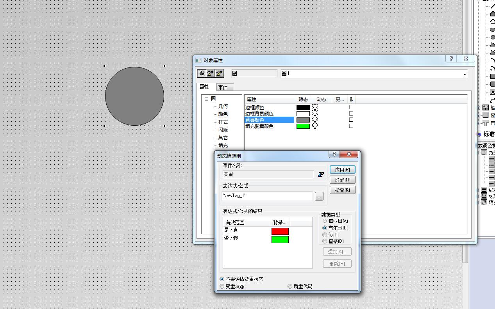Image resolution: width=495 pixels, height=309 pixels.
Task: Click the gray static swatch of 背景颜色
Action: coord(303,120)
